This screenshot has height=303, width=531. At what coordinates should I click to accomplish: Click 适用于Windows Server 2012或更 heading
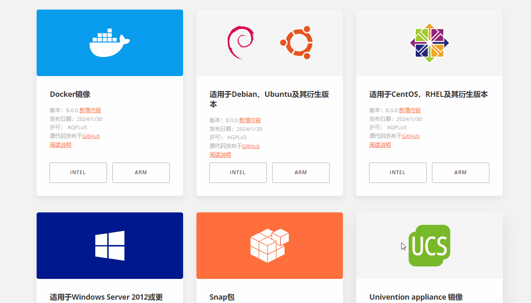click(106, 297)
